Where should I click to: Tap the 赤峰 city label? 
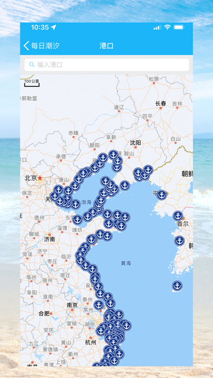[x=73, y=133]
